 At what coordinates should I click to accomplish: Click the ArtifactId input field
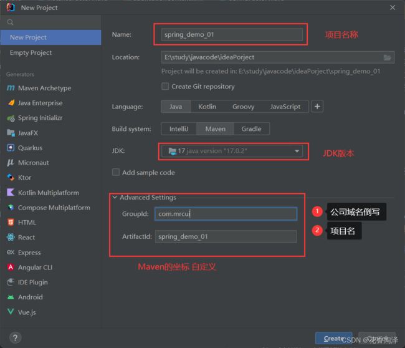tap(226, 236)
